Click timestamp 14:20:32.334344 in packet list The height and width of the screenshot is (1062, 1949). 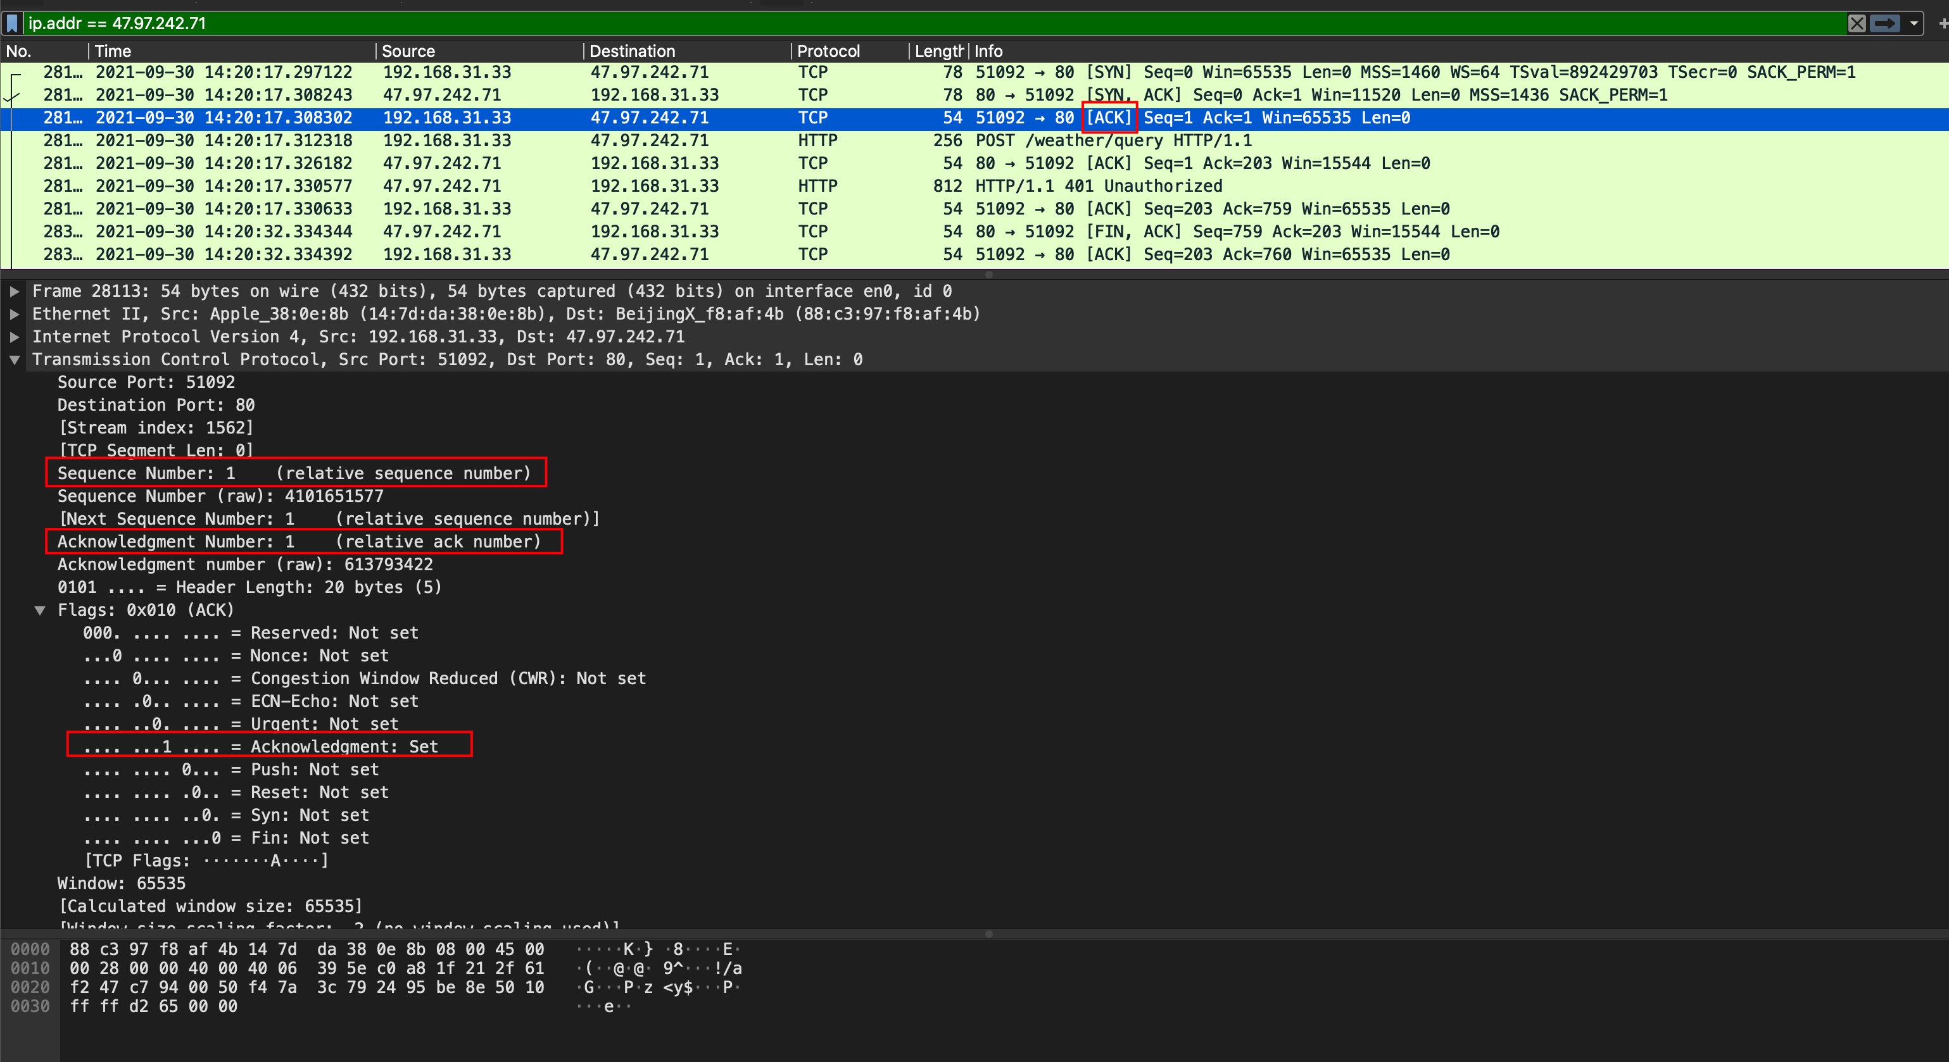tap(279, 232)
